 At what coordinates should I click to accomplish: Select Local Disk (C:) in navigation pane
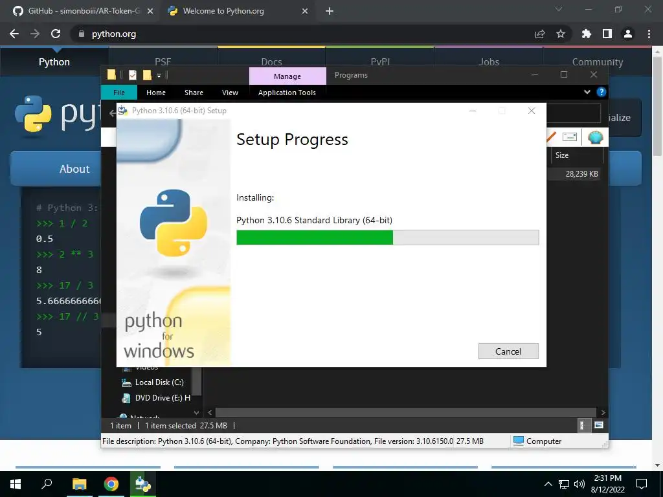coord(159,382)
